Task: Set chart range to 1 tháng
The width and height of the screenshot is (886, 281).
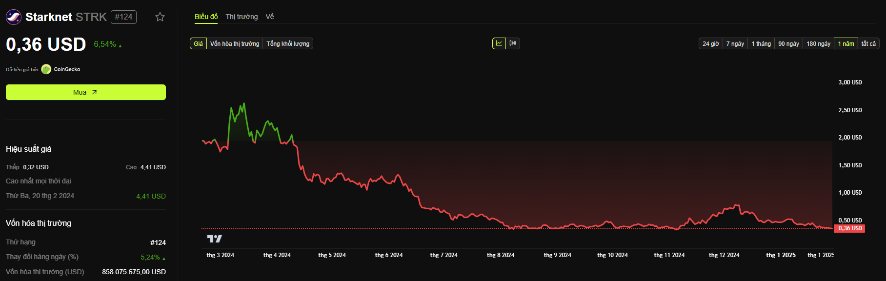Action: (761, 44)
